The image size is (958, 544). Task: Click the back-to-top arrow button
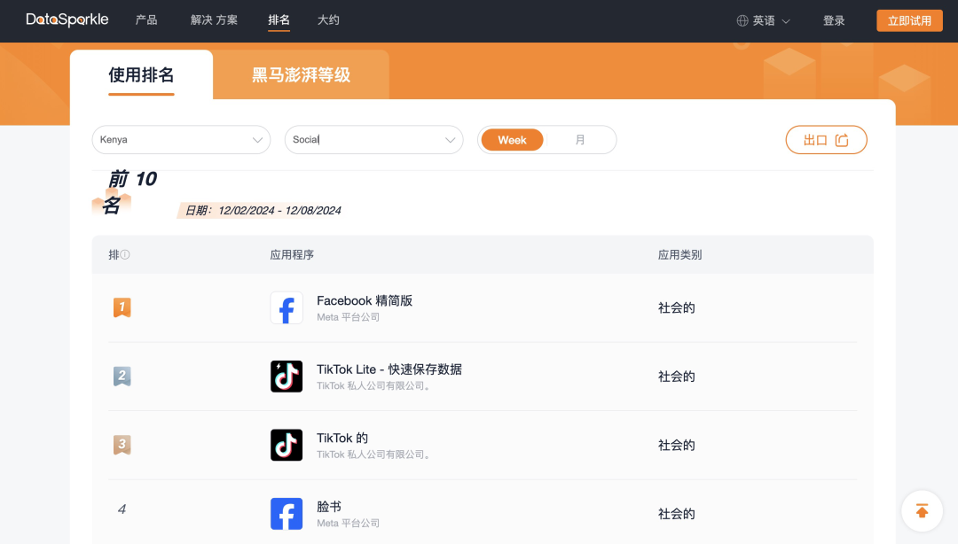pyautogui.click(x=922, y=511)
